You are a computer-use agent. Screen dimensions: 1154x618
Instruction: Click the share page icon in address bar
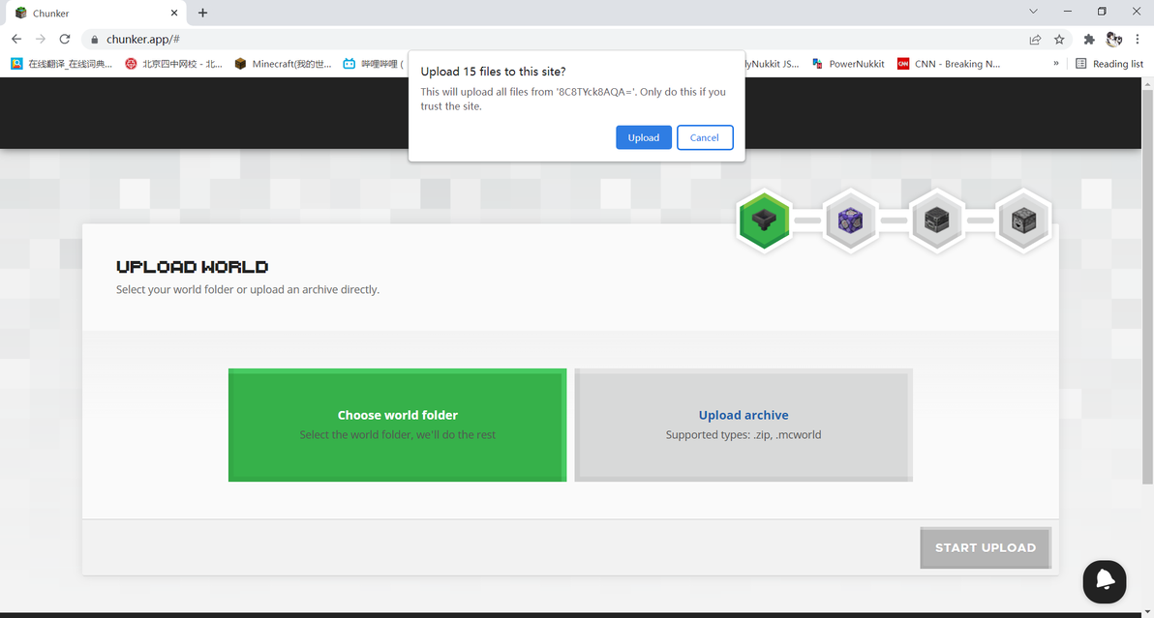pyautogui.click(x=1035, y=39)
